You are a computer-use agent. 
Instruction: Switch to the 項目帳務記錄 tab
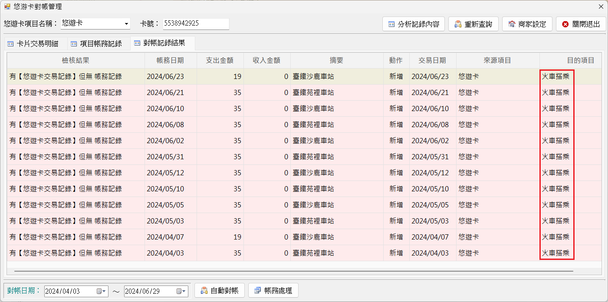(100, 44)
